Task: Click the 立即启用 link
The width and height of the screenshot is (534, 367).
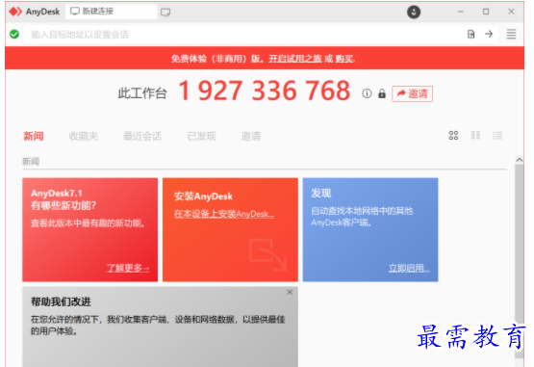Action: 409,268
